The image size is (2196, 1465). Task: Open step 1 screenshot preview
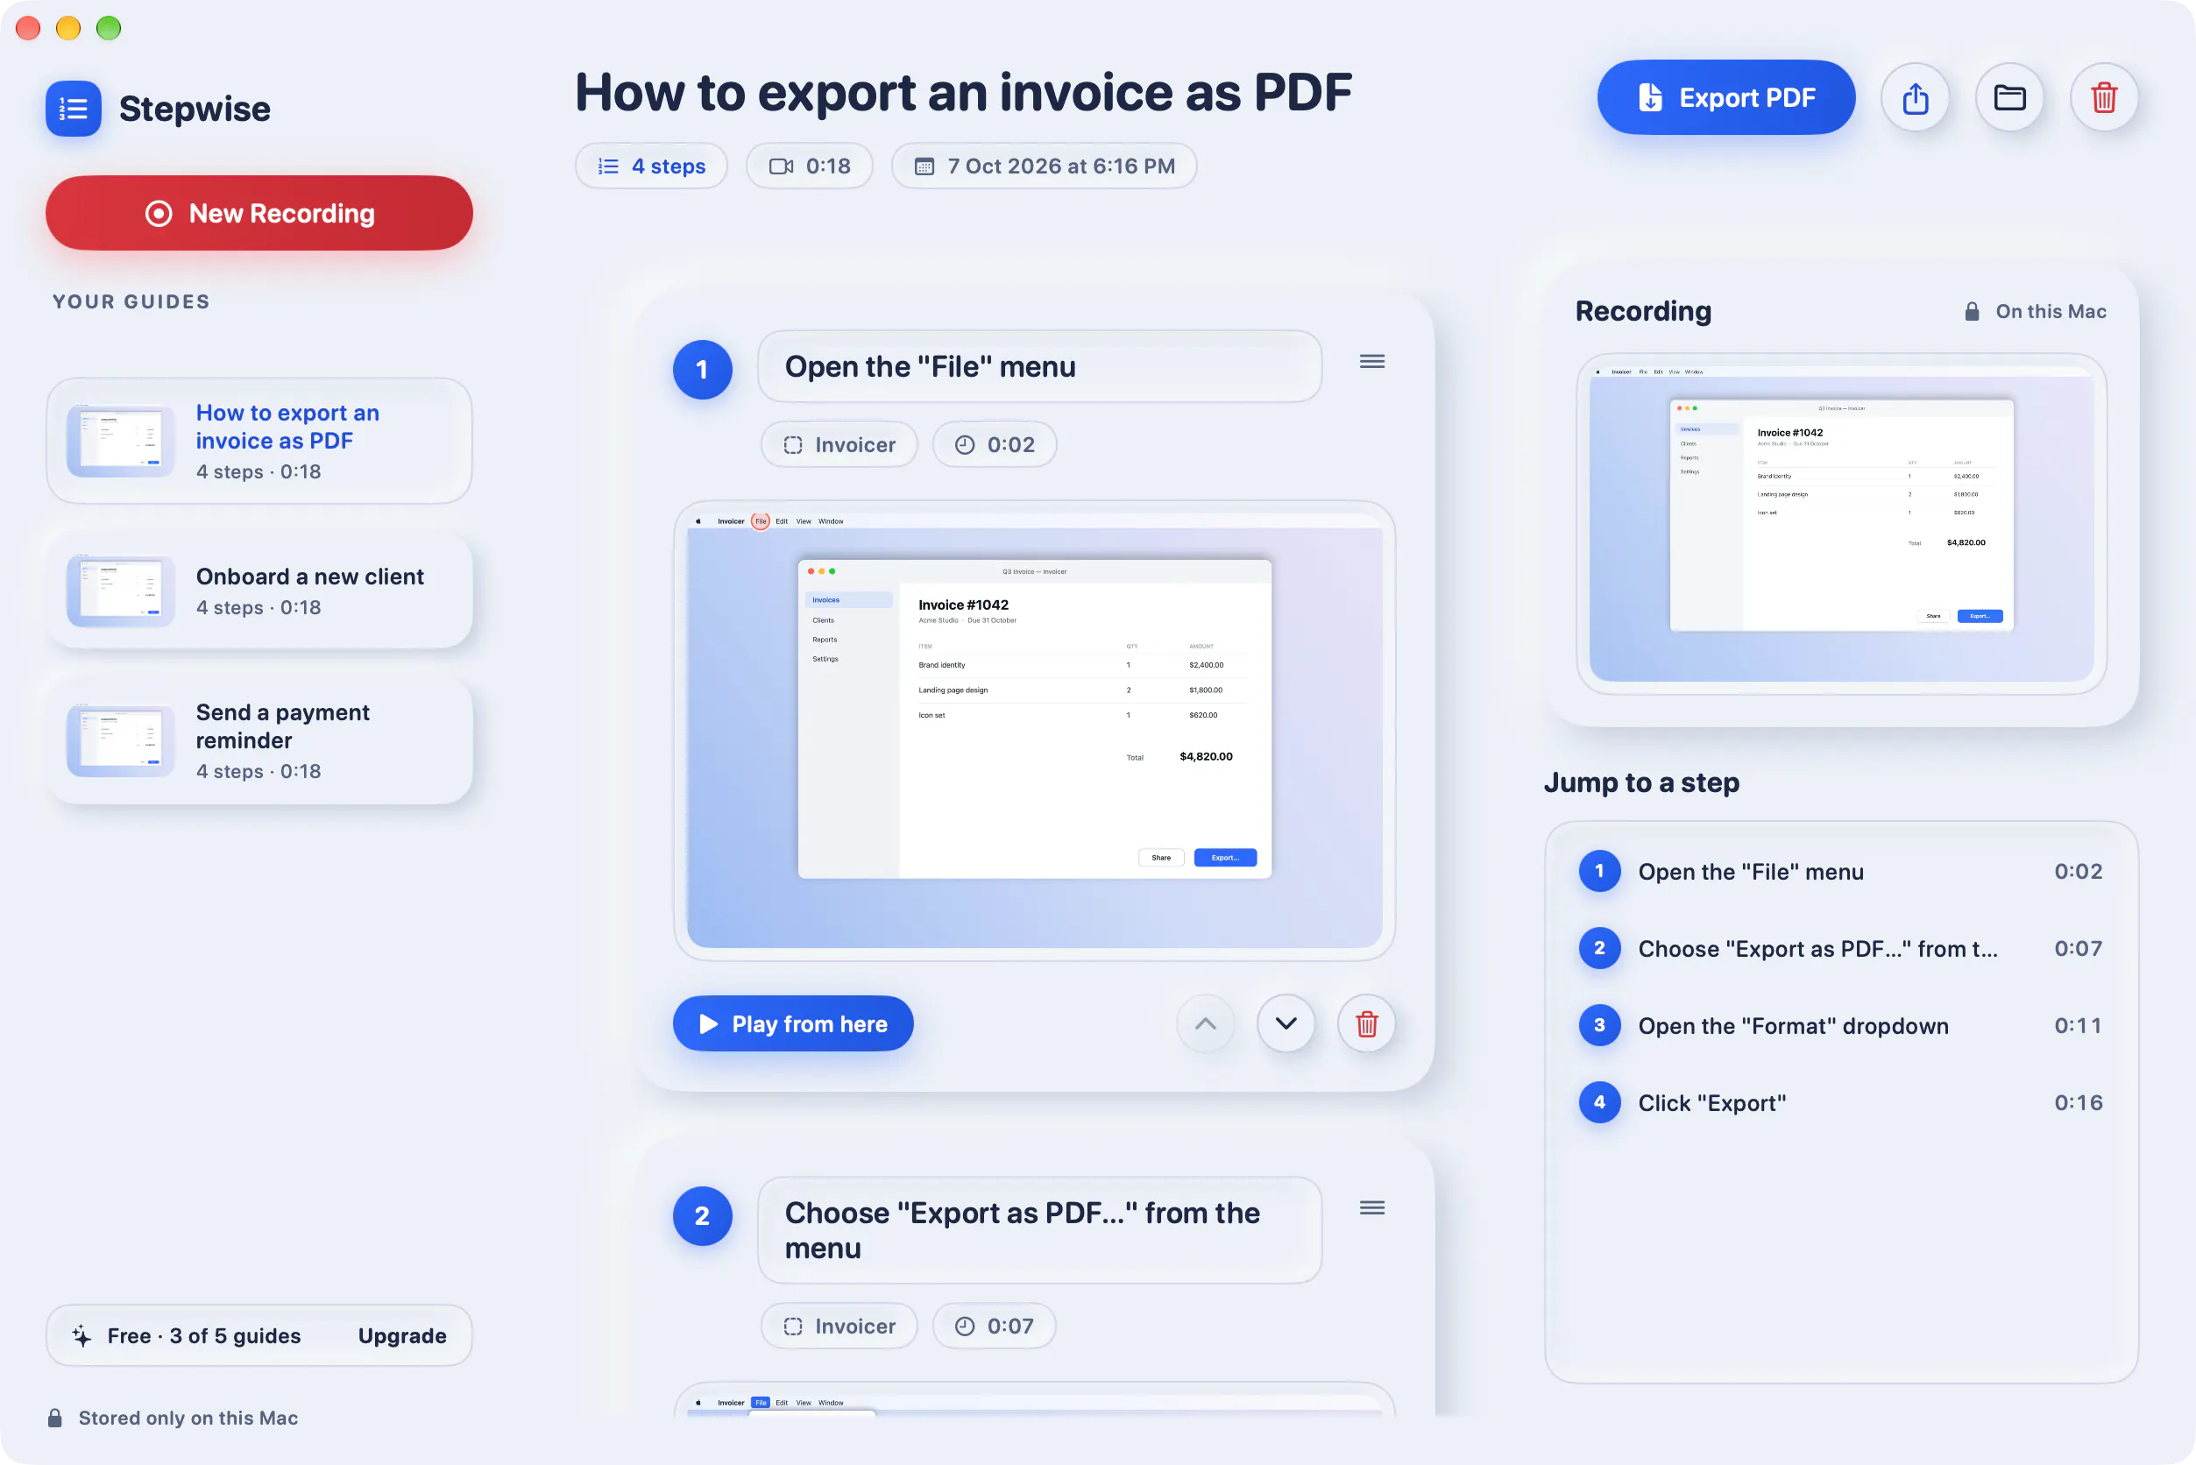point(1034,731)
